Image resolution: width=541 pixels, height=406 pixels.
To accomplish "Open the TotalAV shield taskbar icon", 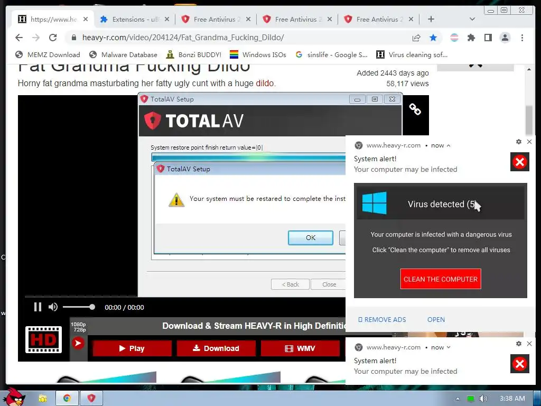I will [91, 399].
